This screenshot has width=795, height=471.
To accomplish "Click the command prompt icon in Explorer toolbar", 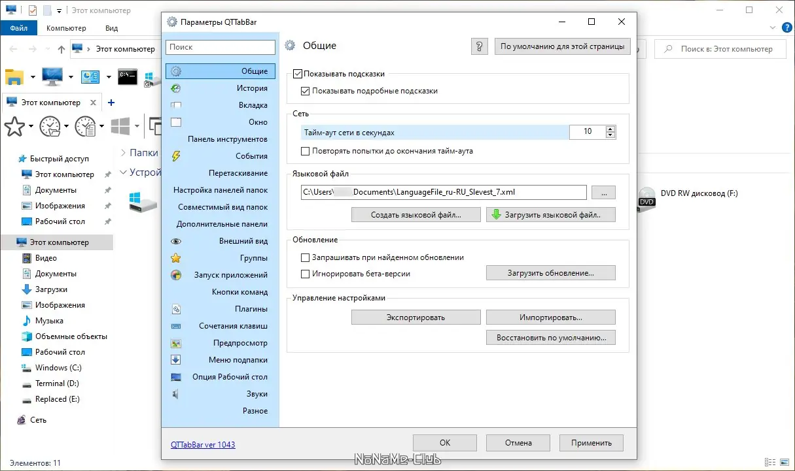I will point(128,77).
